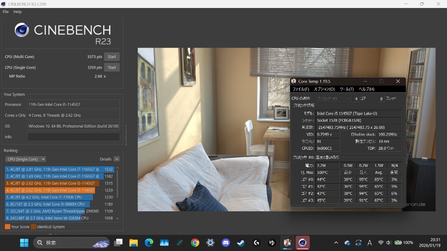The image size is (447, 251).
Task: Close the Core Temp window
Action: point(398,81)
